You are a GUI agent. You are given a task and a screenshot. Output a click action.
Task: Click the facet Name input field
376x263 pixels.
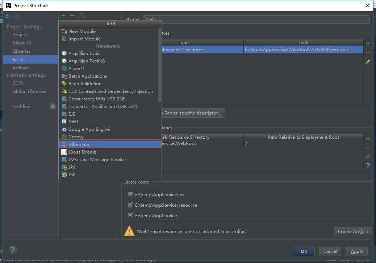coord(256,19)
